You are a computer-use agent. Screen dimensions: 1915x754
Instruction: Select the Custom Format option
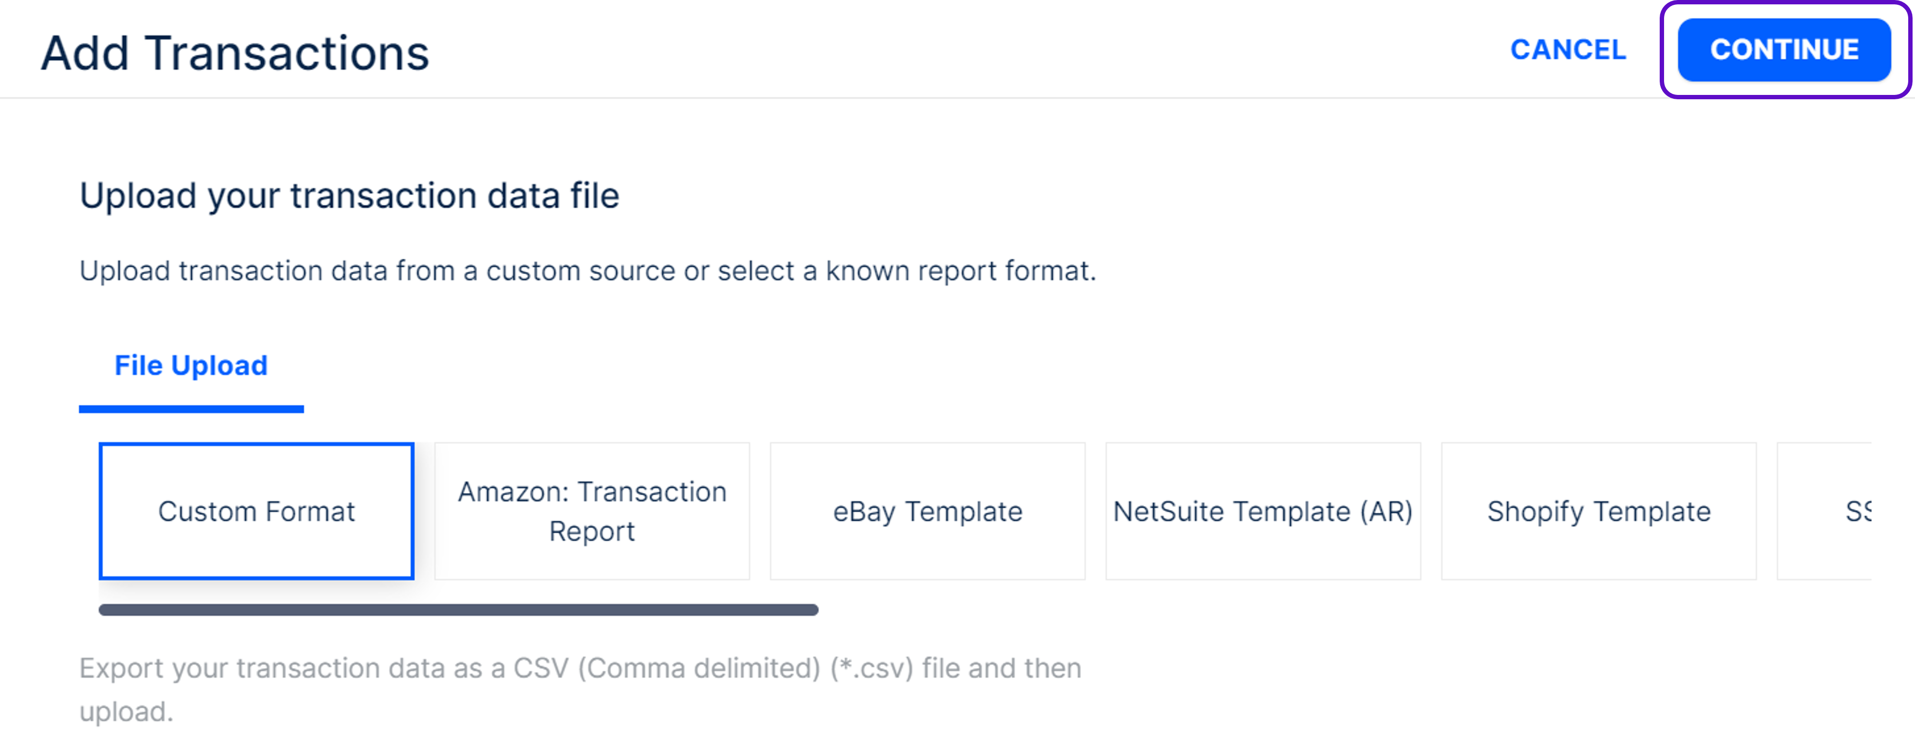256,511
